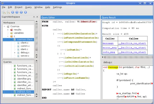Select server.c in the workspace tree
Screen dimensions: 154x104
(x=25, y=56)
